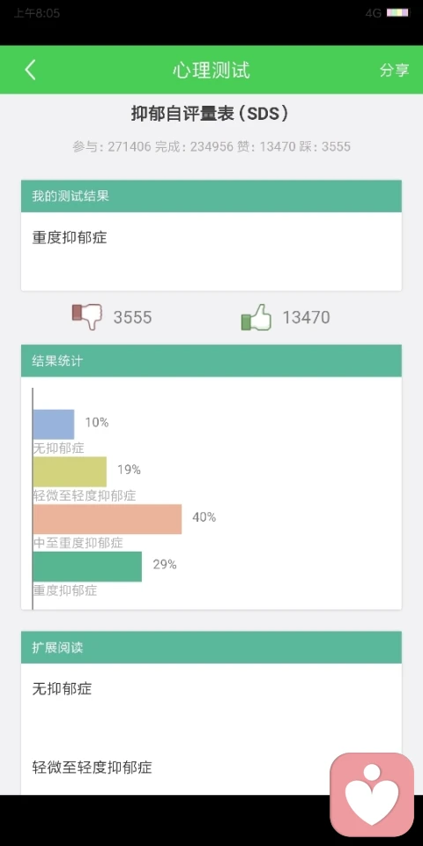Select the blue 无抑郁症 bar
This screenshot has height=846, width=423.
tap(54, 424)
